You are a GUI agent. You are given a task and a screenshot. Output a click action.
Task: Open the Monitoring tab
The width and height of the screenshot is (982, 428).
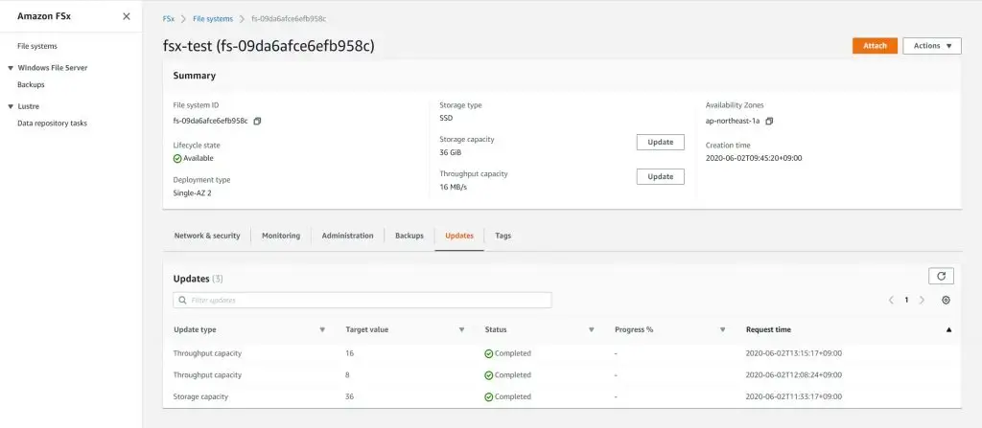[x=281, y=236]
